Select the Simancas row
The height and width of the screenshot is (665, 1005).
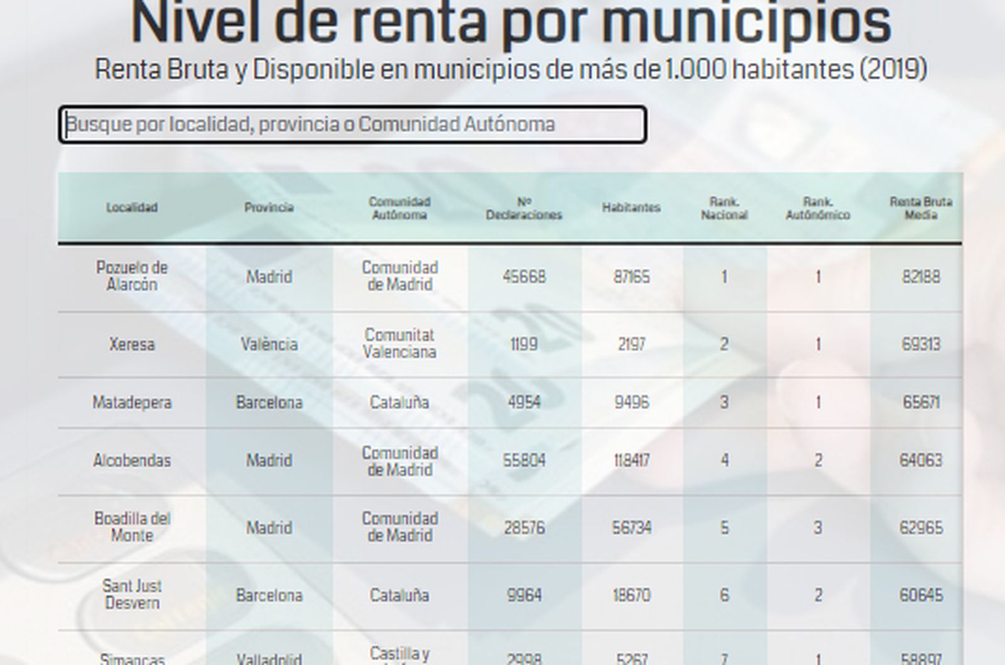click(133, 657)
